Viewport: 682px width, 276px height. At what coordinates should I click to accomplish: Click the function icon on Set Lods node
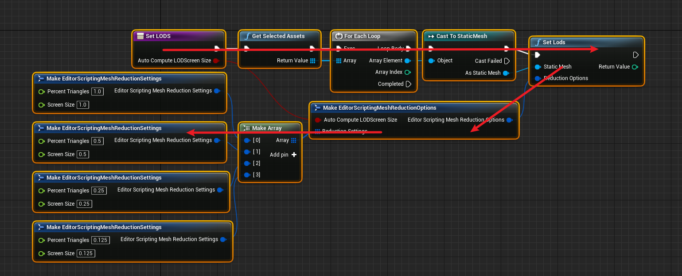(538, 42)
